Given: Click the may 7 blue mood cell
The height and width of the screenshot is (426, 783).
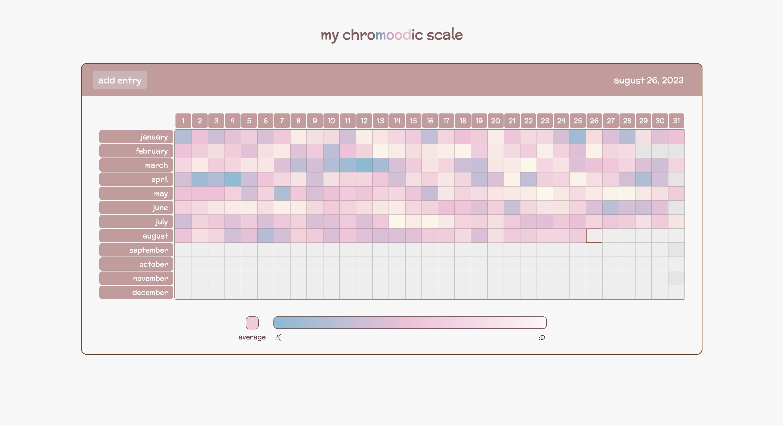Looking at the screenshot, I should (282, 193).
